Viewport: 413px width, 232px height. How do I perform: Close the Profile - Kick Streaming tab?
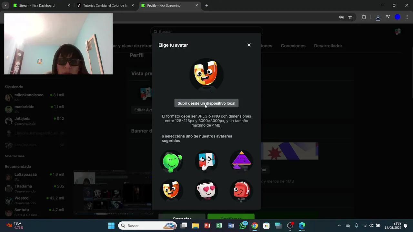click(197, 5)
